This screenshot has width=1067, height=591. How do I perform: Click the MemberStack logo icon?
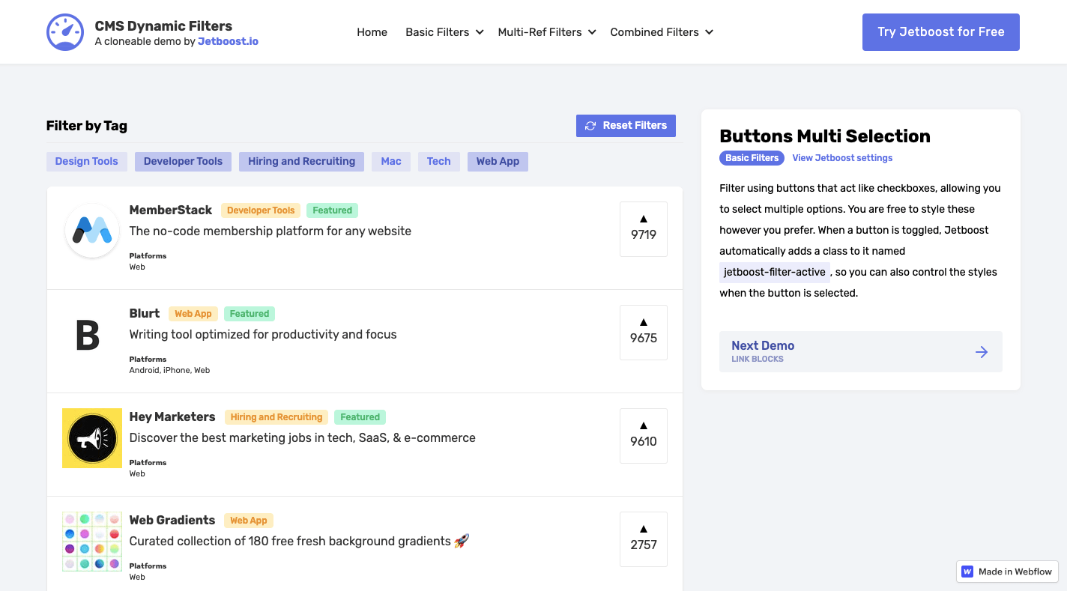tap(91, 230)
